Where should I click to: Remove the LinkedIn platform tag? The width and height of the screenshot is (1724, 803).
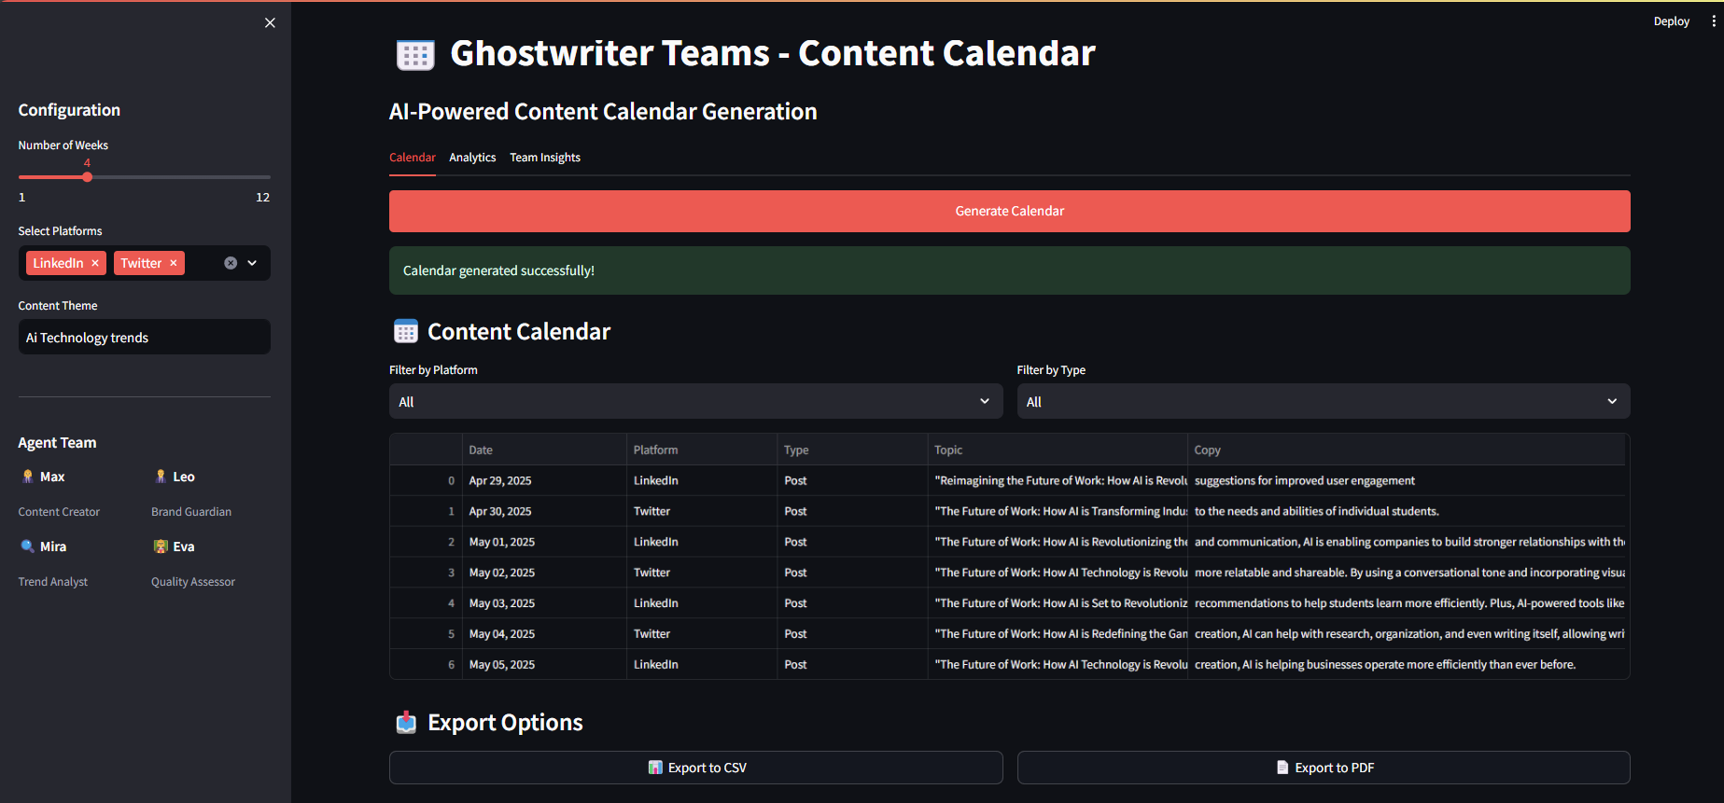[x=95, y=263]
